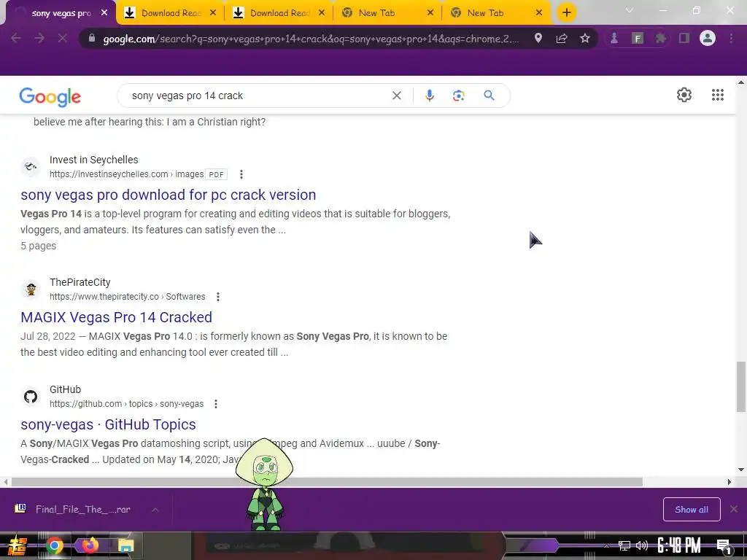Focus the Google search input field
747x560 pixels.
tap(258, 96)
